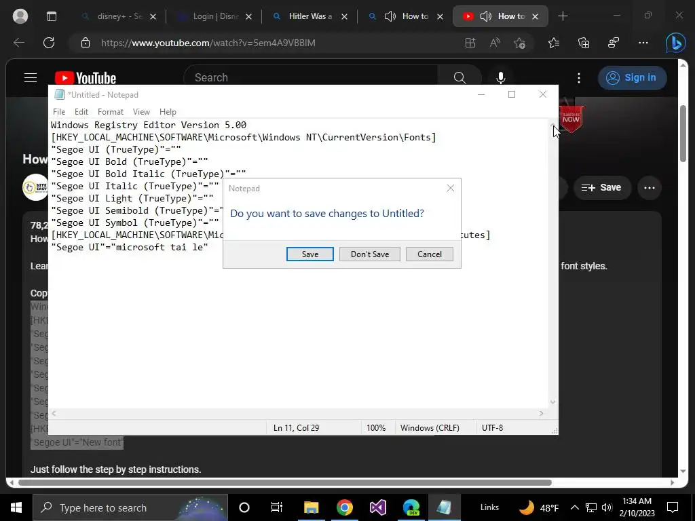Click the YouTube search box
695x521 pixels.
pyautogui.click(x=311, y=78)
